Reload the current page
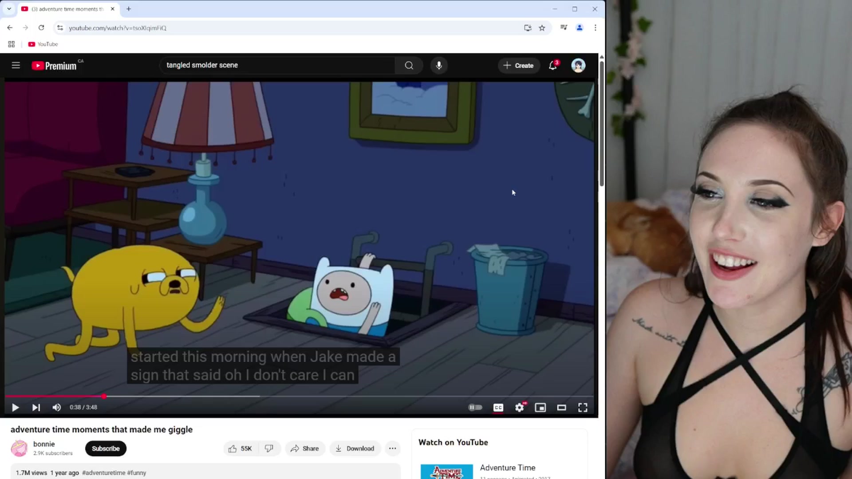The width and height of the screenshot is (852, 479). 41,27
